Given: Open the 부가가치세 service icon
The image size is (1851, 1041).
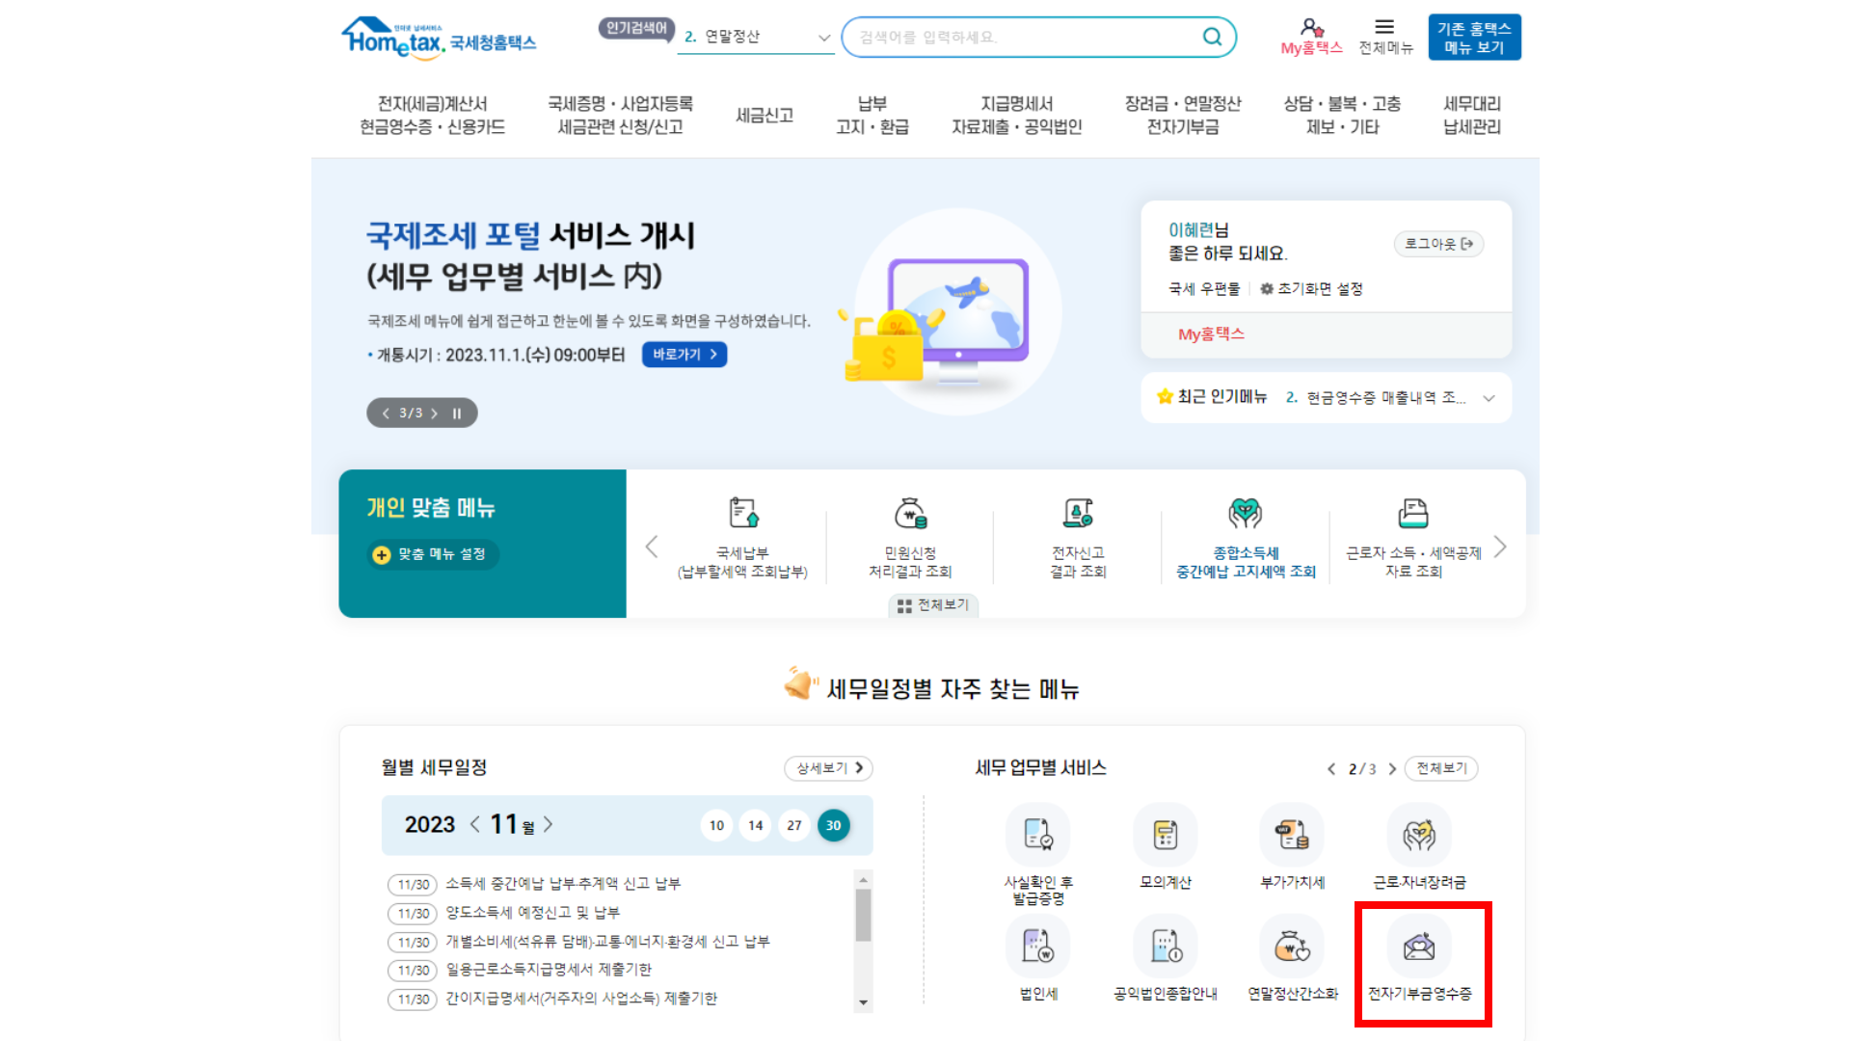Looking at the screenshot, I should coord(1292,835).
